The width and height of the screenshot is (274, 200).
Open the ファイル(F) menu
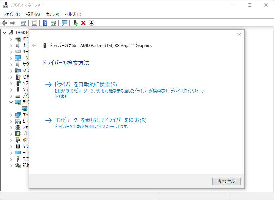tap(12, 14)
